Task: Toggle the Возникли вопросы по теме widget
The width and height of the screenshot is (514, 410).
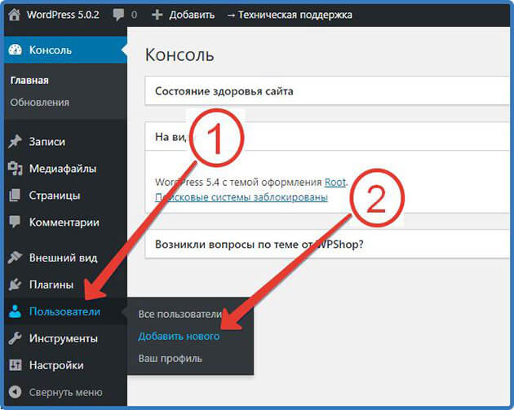Action: [x=327, y=245]
